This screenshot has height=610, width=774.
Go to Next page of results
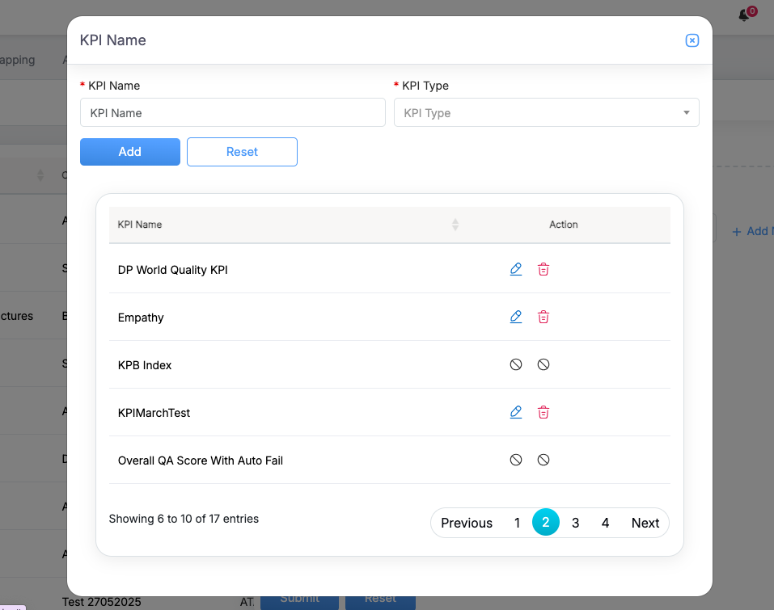645,523
